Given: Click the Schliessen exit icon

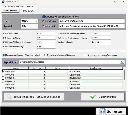Looking at the screenshot, I should point(103,111).
